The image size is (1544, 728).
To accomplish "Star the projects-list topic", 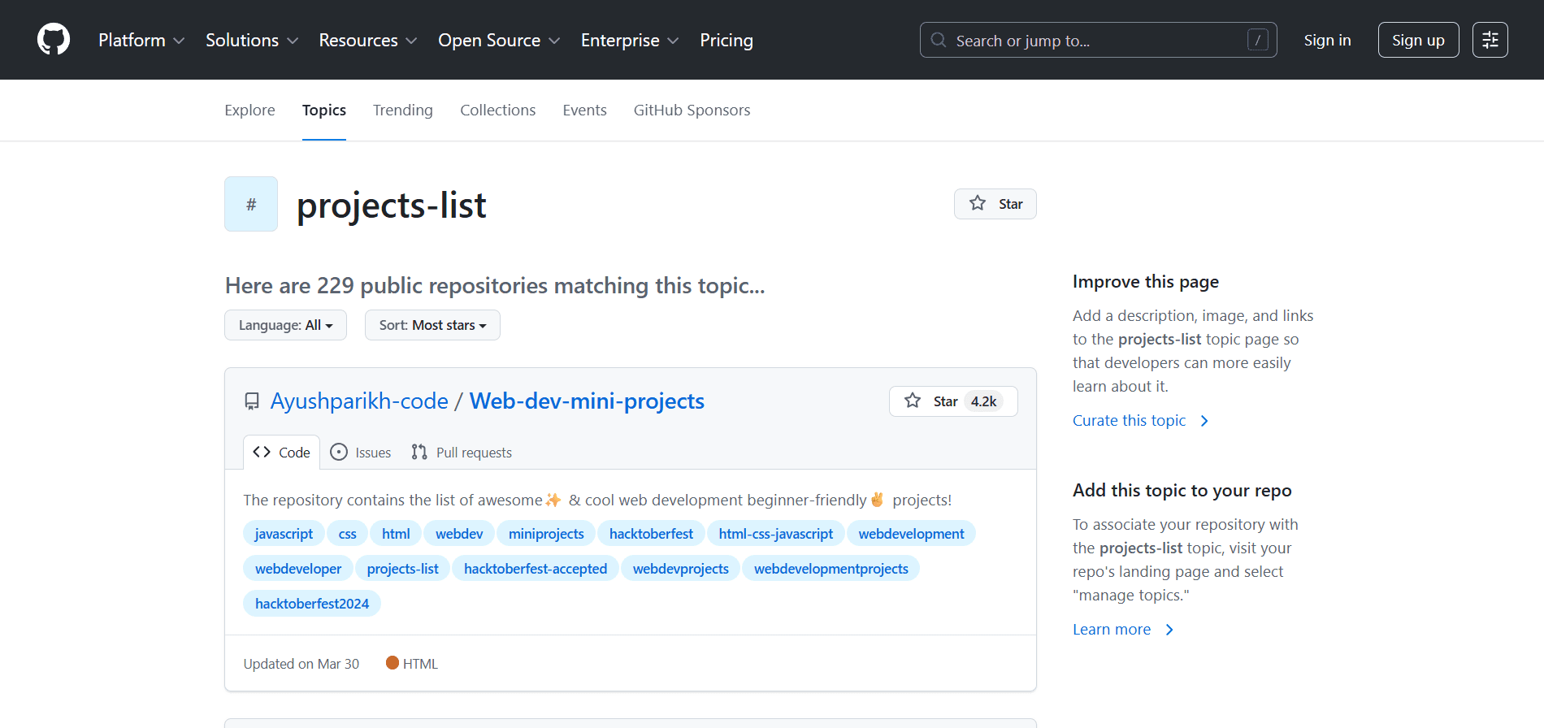I will (x=995, y=204).
